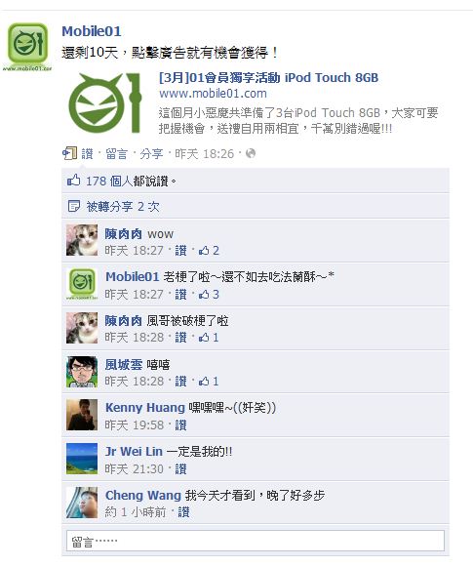Click 留言 link under the post

pos(116,154)
